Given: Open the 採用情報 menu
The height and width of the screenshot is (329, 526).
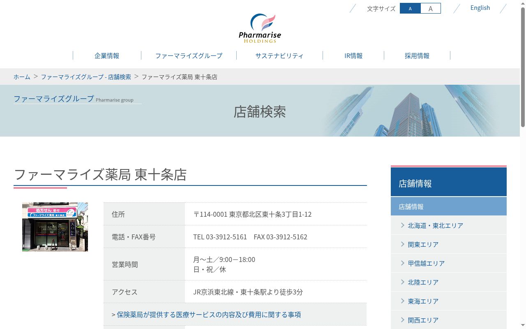Looking at the screenshot, I should pyautogui.click(x=417, y=56).
